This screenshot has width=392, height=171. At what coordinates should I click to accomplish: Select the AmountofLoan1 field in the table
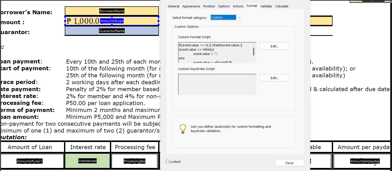click(32, 161)
